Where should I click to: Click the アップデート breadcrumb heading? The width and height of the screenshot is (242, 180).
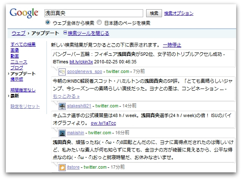click(x=45, y=33)
